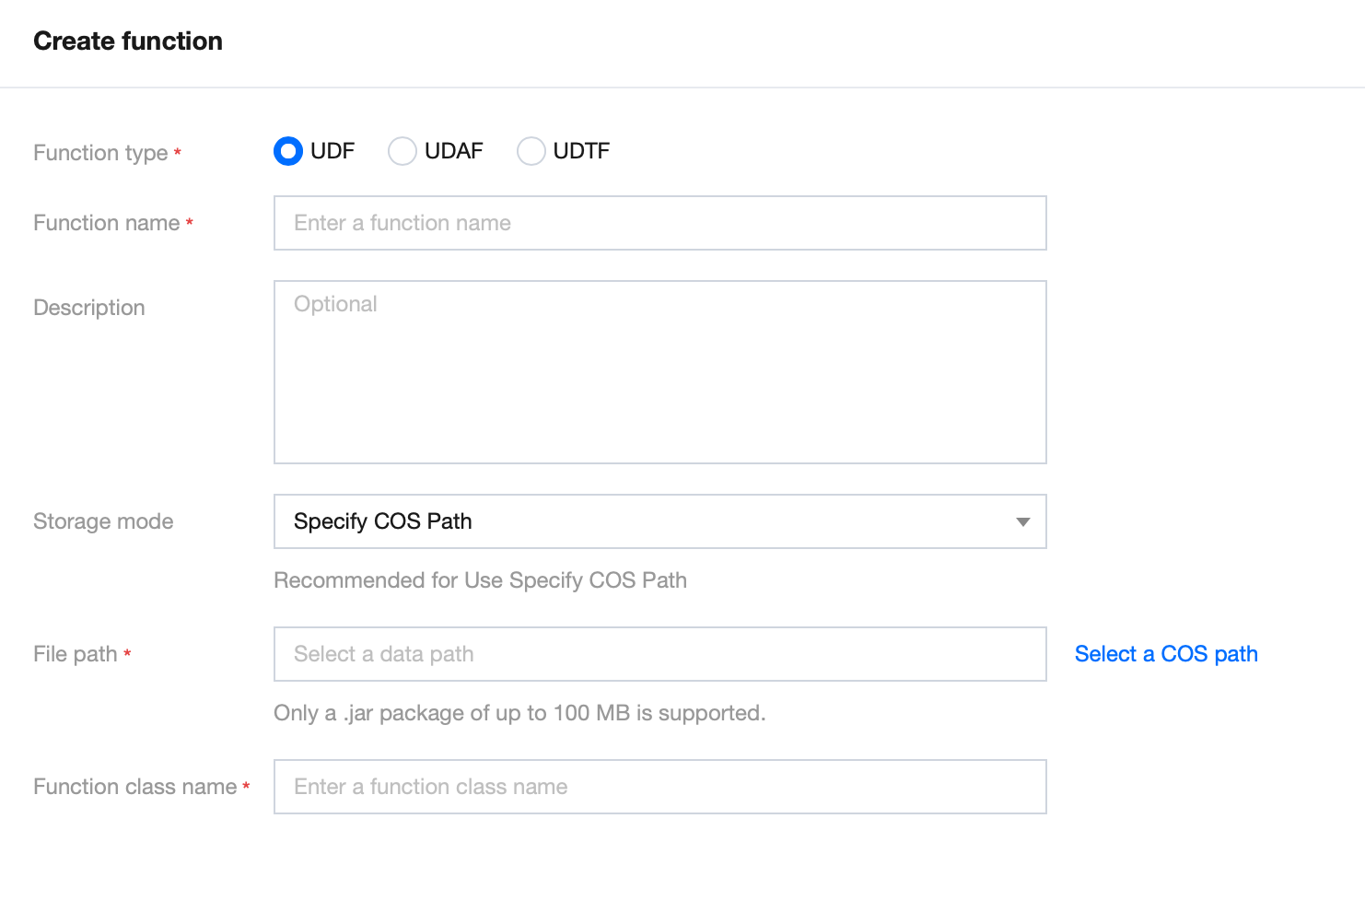Click the "Create function" heading
1365x912 pixels.
[128, 41]
